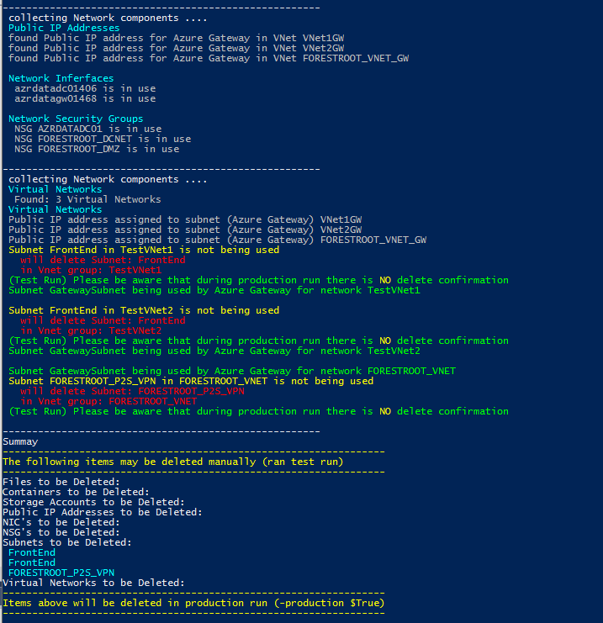
Task: Click the 'NSG FORESTROOT_DMZ is in use' line
Action: (x=97, y=149)
